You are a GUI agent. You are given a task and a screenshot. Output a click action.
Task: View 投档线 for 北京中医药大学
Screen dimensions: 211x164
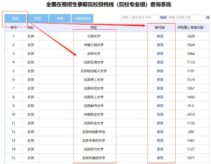(x=160, y=140)
